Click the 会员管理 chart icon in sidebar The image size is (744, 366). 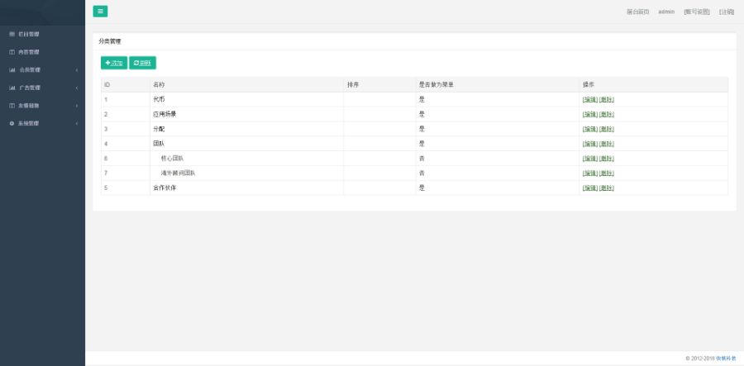[12, 69]
